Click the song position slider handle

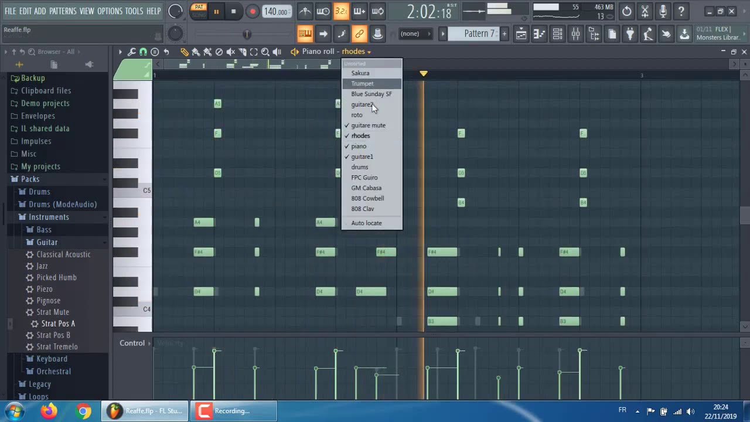tap(247, 35)
